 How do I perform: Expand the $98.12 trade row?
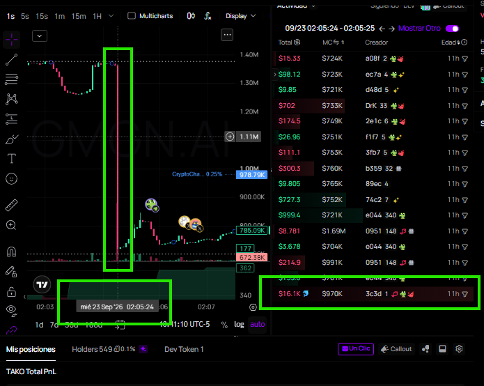[x=274, y=75]
